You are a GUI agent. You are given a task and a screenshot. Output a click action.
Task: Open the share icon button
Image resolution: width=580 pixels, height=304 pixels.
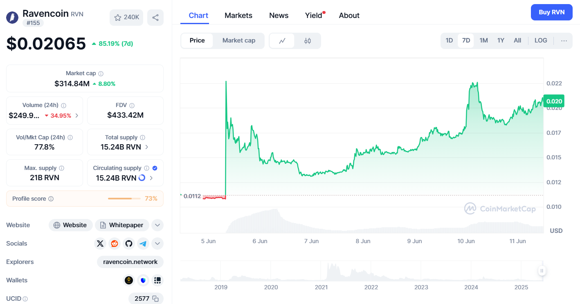pyautogui.click(x=155, y=18)
